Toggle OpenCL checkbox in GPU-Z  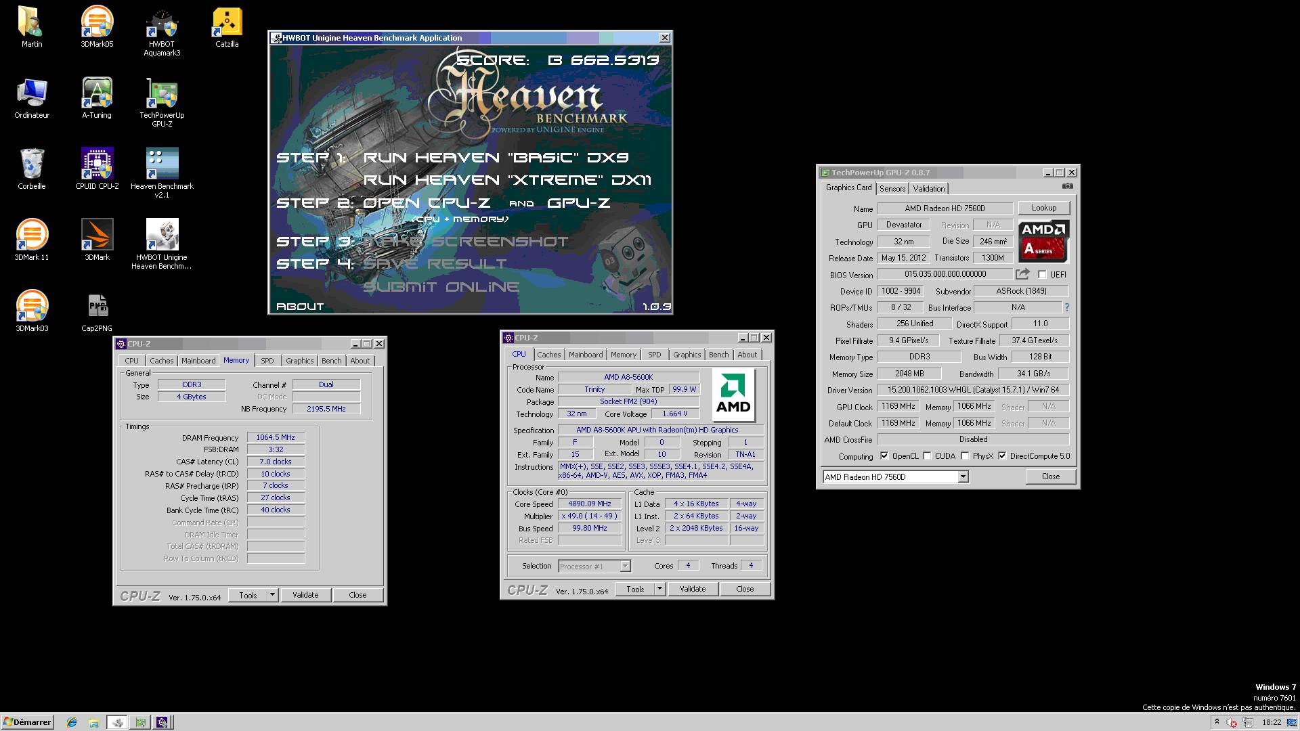884,456
